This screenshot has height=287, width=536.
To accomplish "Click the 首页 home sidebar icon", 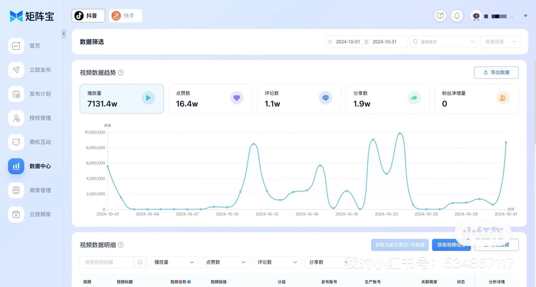I will pos(16,46).
